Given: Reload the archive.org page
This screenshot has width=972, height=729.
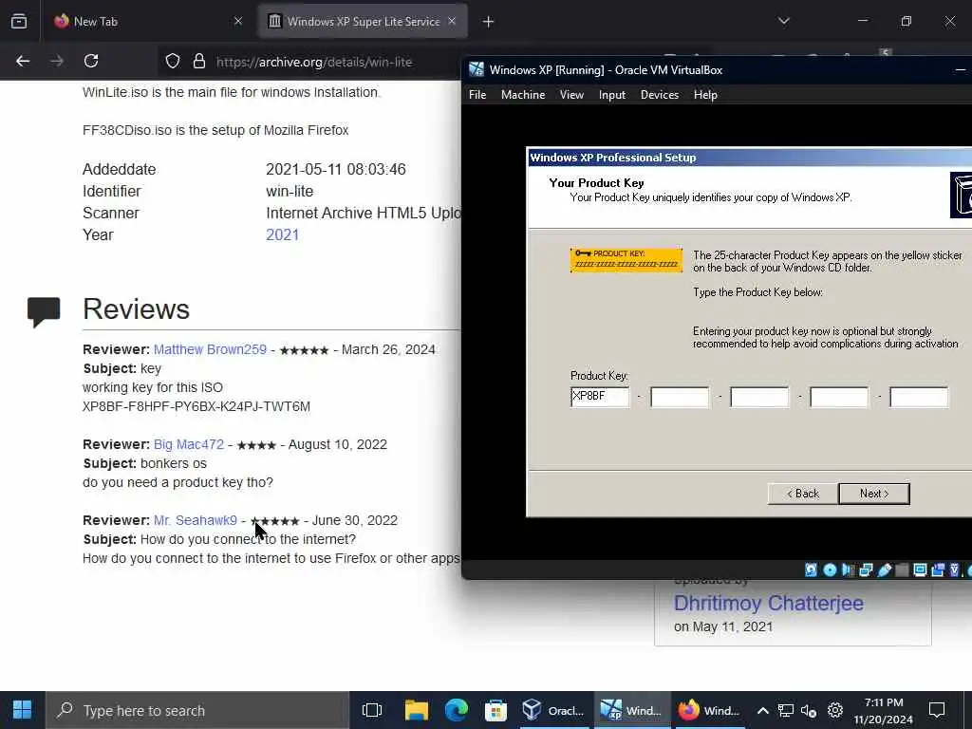Looking at the screenshot, I should (x=91, y=61).
